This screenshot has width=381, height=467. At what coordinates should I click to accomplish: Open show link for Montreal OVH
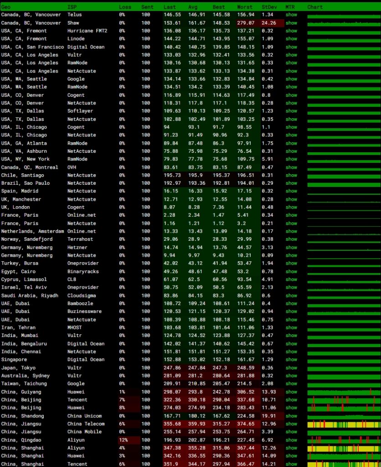pos(291,167)
